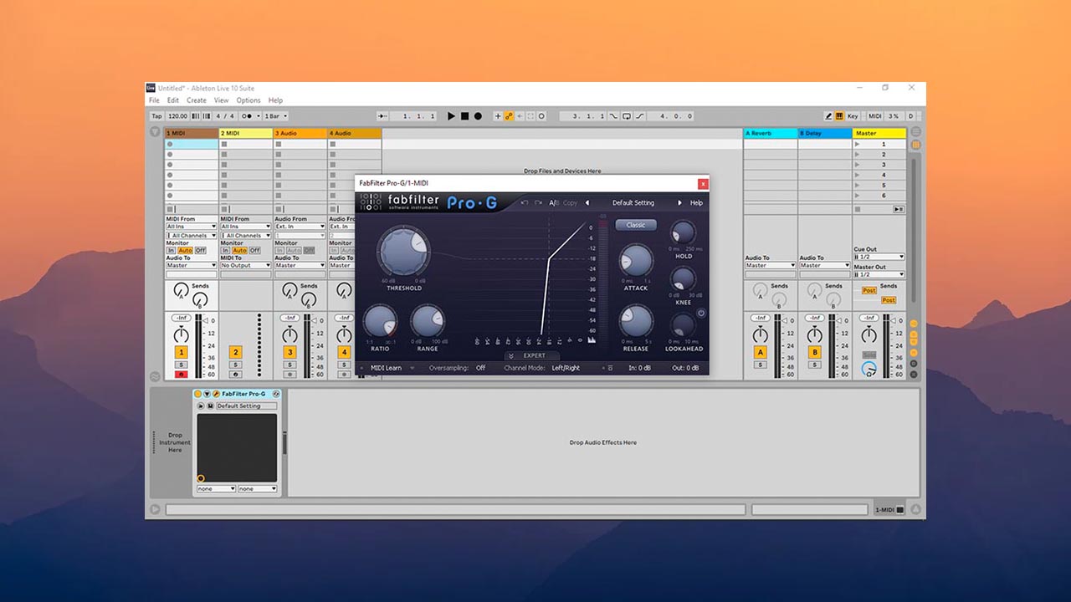
Task: Click the MIDI Arrangement Overdub plus icon
Action: click(499, 116)
